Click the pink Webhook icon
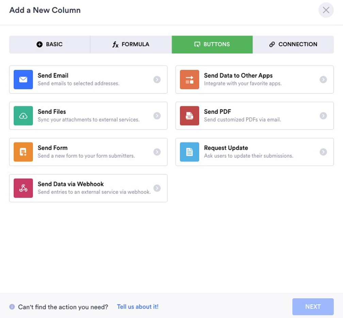 tap(23, 188)
